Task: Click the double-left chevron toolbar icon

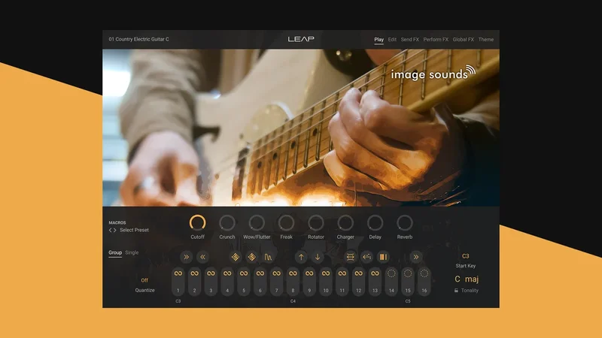Action: click(202, 257)
